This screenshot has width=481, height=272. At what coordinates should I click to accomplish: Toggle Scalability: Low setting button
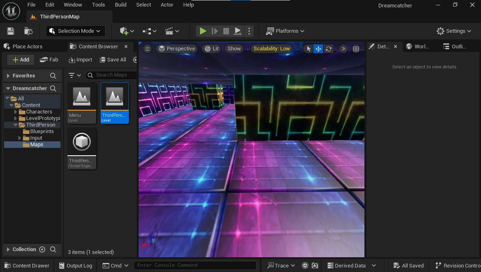[272, 49]
